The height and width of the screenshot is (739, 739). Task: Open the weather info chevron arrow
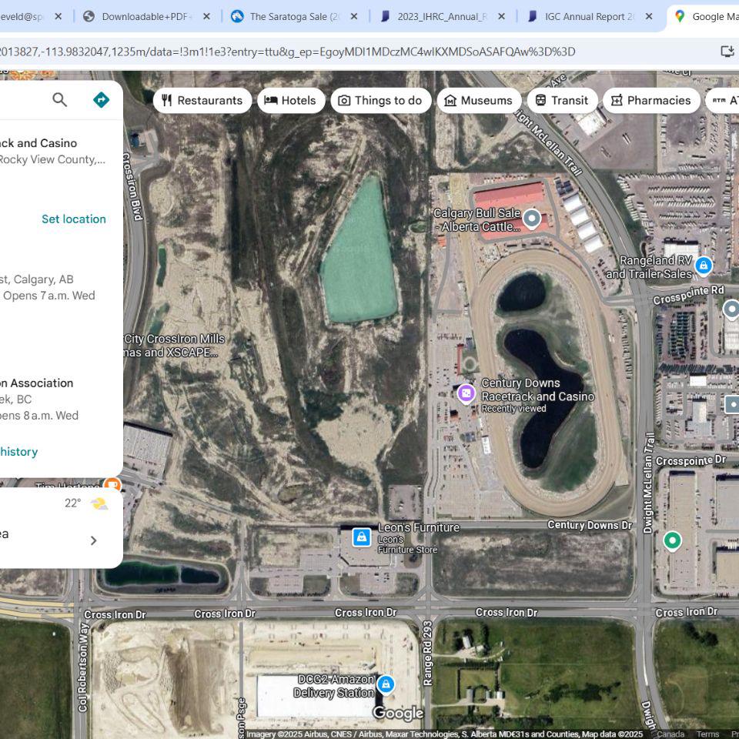93,540
